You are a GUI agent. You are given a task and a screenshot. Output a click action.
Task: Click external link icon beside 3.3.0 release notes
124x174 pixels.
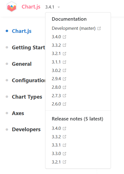coord(64,154)
